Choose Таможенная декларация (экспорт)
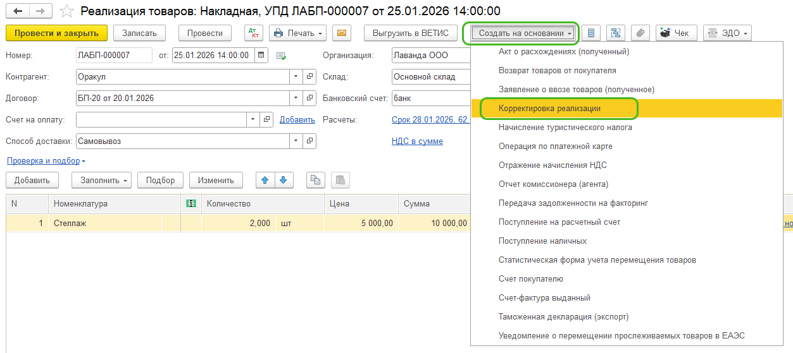 [627, 317]
